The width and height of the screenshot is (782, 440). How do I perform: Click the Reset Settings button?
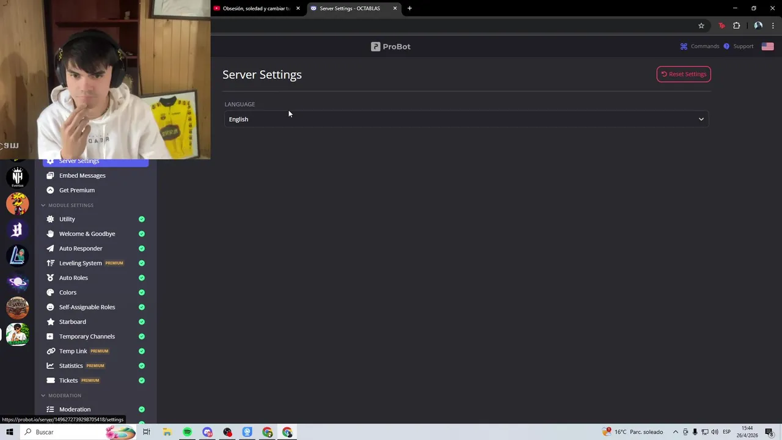pyautogui.click(x=684, y=74)
